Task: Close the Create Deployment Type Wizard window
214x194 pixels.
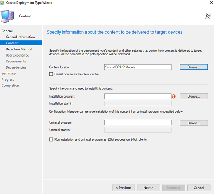Action: point(211,3)
